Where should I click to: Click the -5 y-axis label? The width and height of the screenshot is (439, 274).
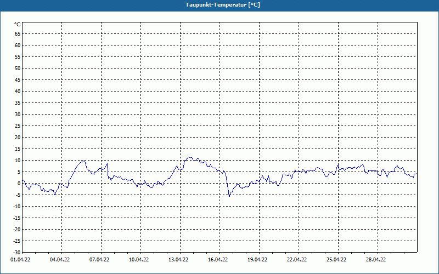point(18,195)
